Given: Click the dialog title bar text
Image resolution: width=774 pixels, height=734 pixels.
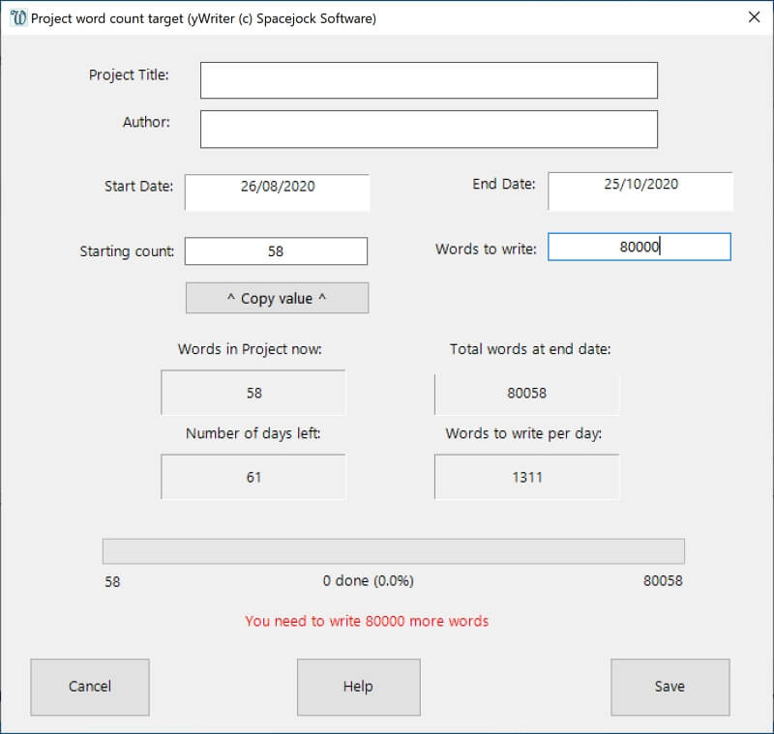Looking at the screenshot, I should coord(203,18).
